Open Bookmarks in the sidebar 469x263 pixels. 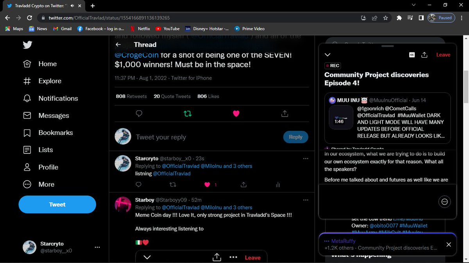click(48, 132)
